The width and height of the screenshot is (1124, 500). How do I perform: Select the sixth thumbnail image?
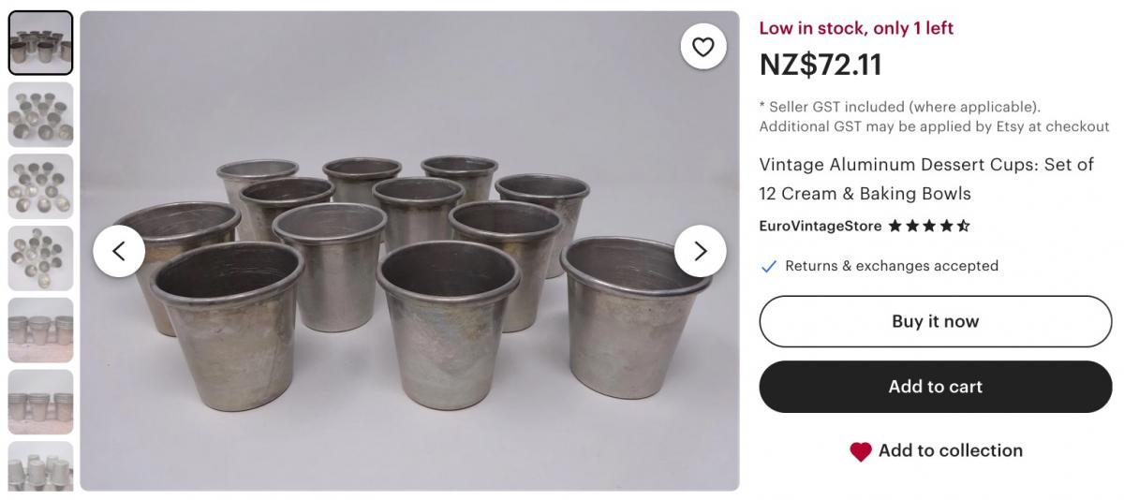pos(40,402)
